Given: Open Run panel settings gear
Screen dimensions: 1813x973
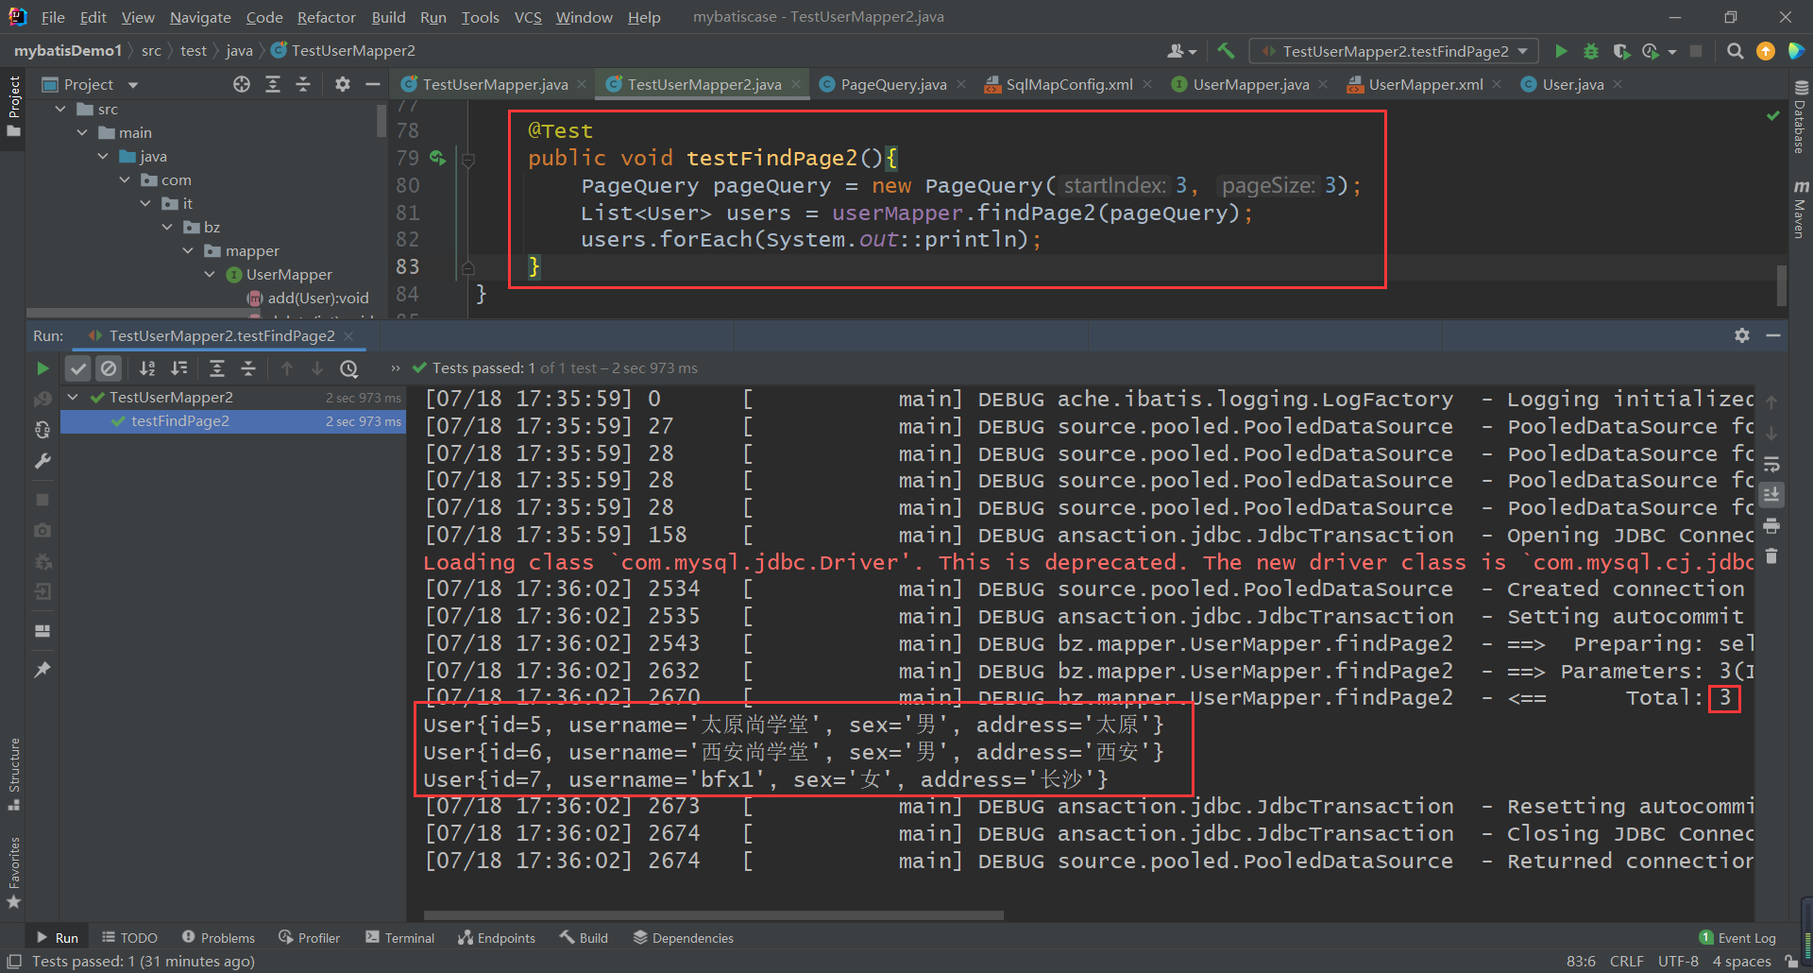Looking at the screenshot, I should (x=1742, y=335).
